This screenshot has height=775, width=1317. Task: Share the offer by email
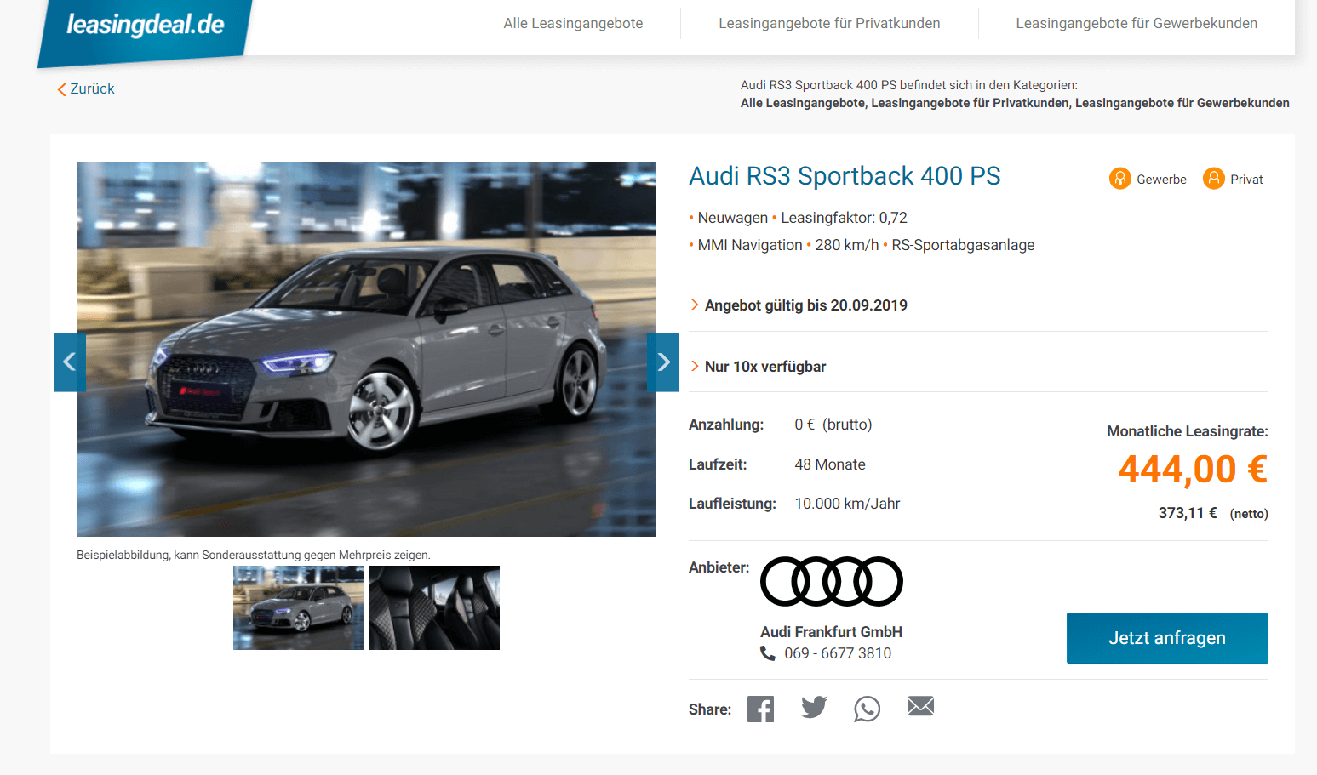(x=920, y=706)
